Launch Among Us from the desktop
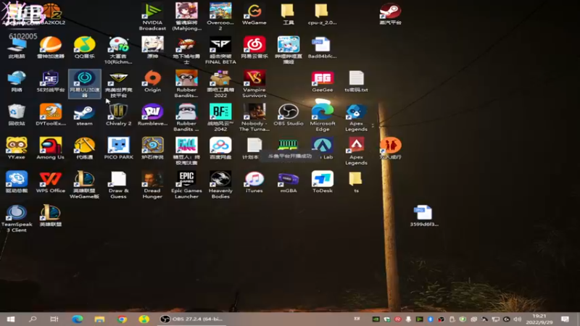The height and width of the screenshot is (326, 580). (x=51, y=149)
